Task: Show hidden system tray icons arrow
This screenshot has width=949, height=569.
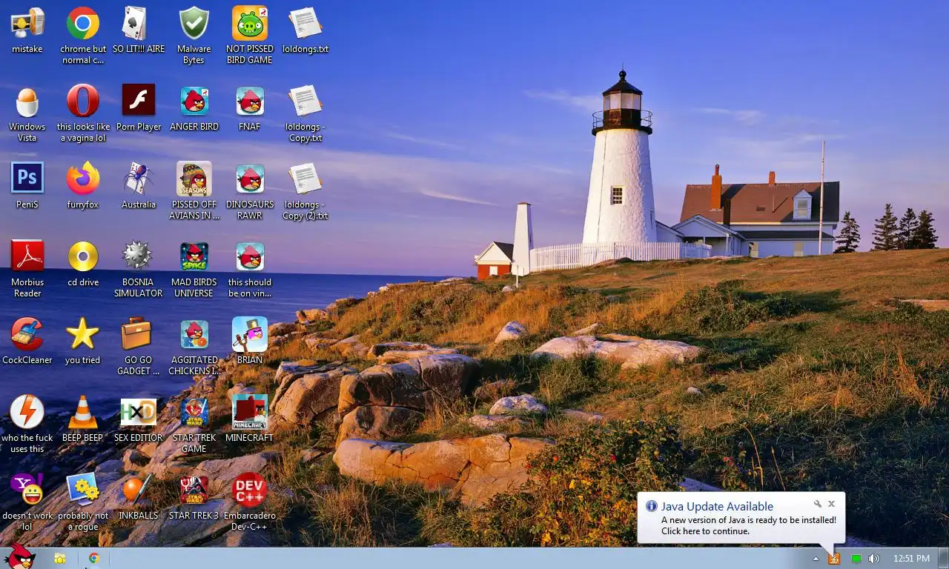Action: coord(816,559)
